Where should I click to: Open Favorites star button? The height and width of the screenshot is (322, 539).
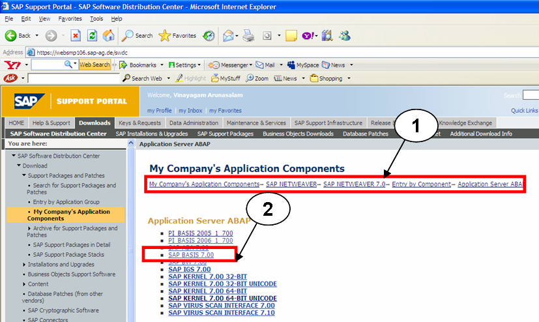point(177,35)
